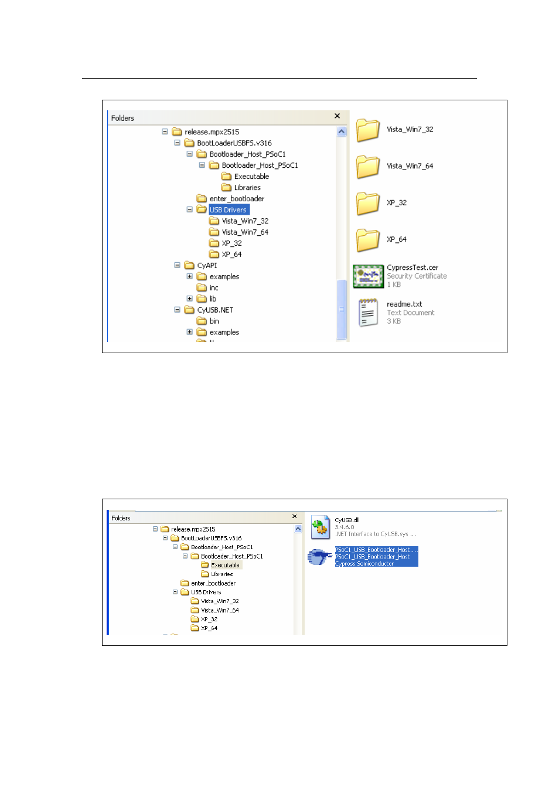Collapse the CyUSB.NET tree node
This screenshot has height=792, width=559.
pos(178,310)
